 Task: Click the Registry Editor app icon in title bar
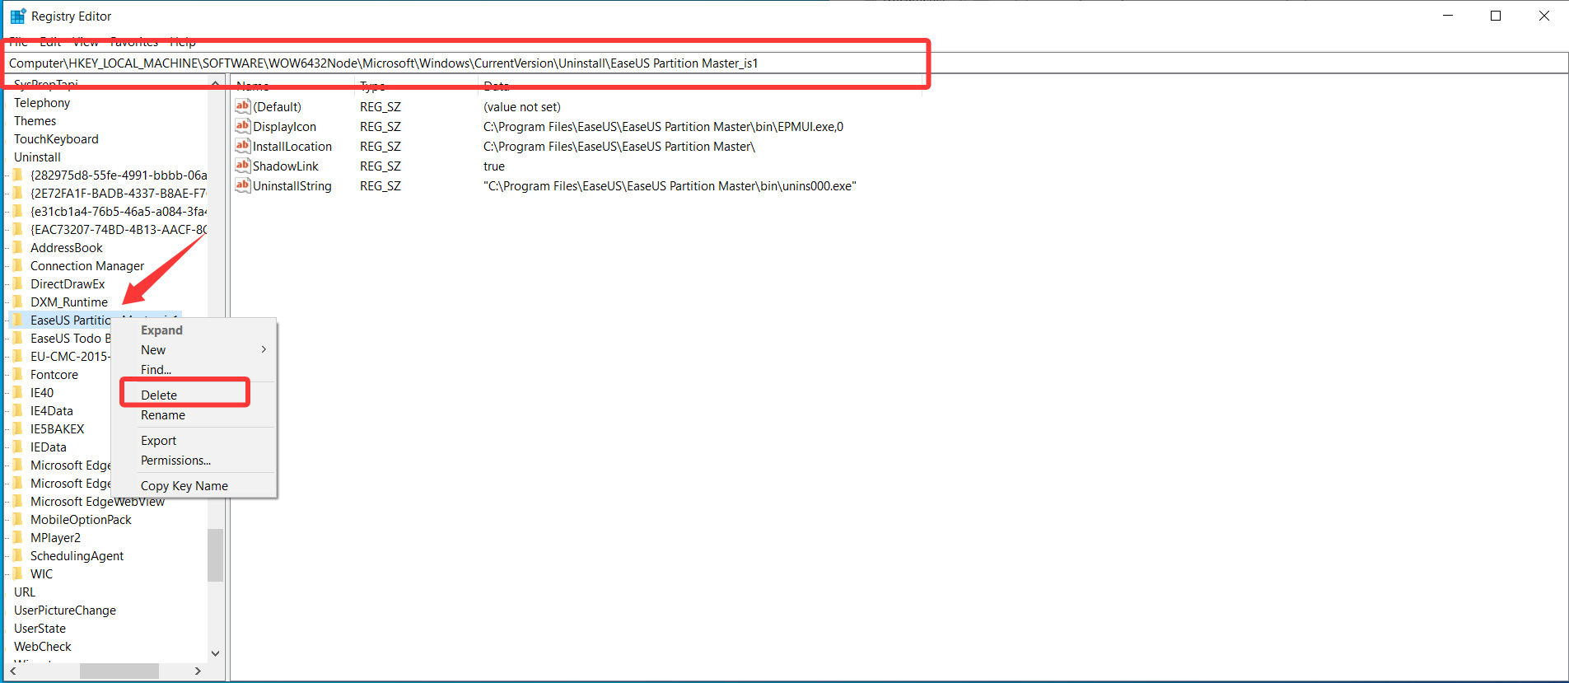[x=18, y=16]
